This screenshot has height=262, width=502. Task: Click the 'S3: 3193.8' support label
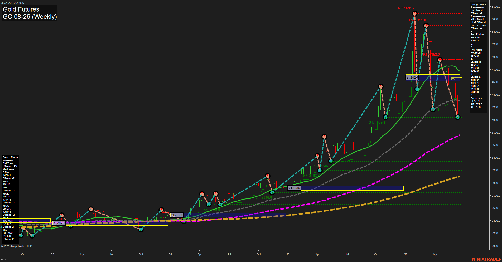click(311, 176)
